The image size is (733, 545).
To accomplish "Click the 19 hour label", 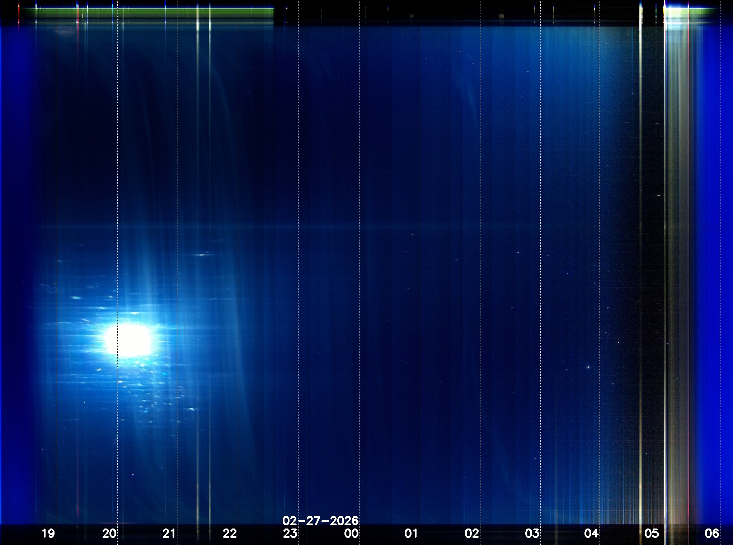I will (48, 533).
